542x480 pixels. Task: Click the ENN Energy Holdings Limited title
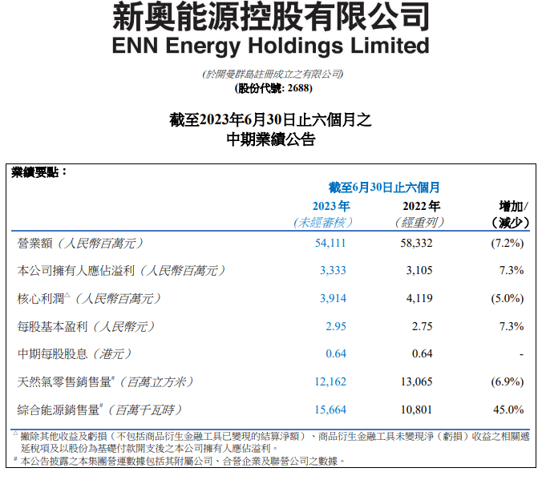point(271,46)
